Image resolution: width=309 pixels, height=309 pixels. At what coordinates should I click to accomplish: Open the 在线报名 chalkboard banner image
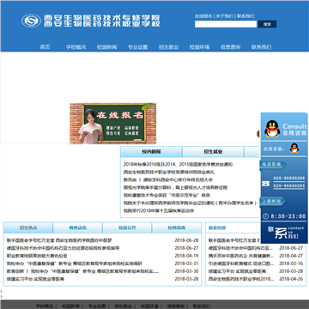click(x=113, y=124)
